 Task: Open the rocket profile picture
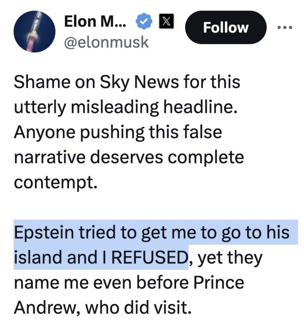(34, 31)
